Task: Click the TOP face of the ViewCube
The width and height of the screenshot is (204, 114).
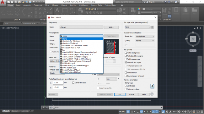Action: coord(193,39)
